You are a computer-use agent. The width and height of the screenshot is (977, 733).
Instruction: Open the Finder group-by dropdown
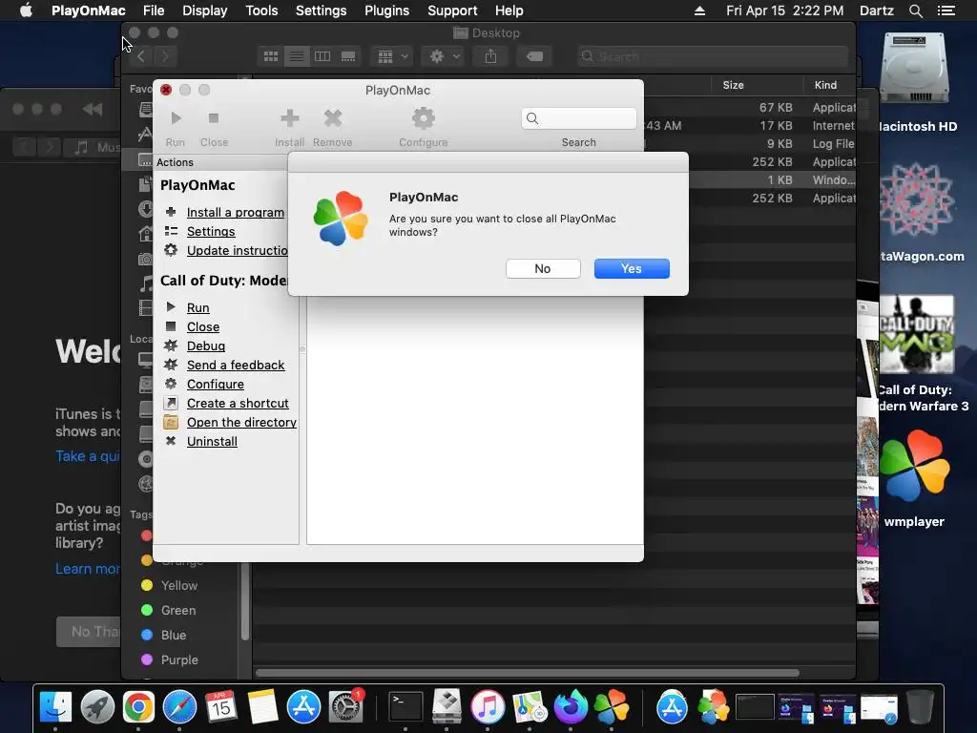(x=392, y=56)
